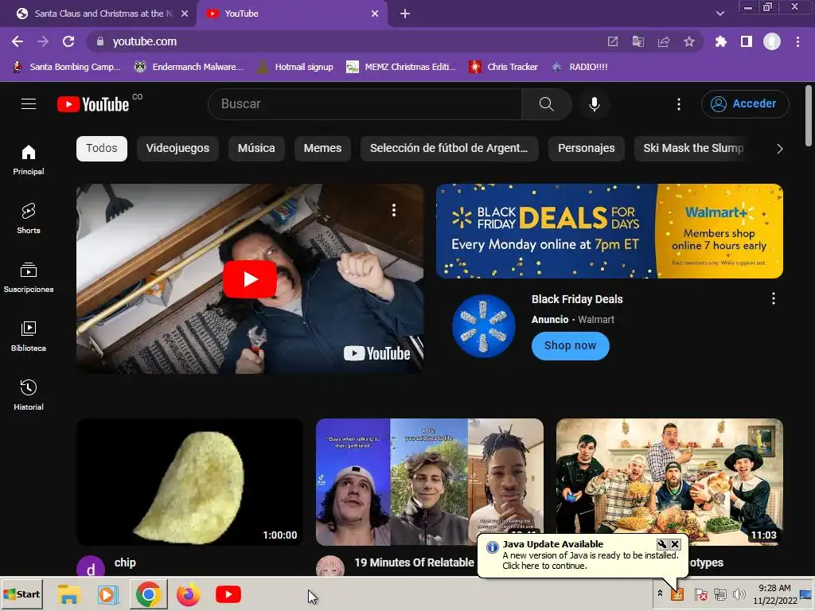The image size is (815, 611).
Task: Open a new browser tab
Action: (405, 14)
